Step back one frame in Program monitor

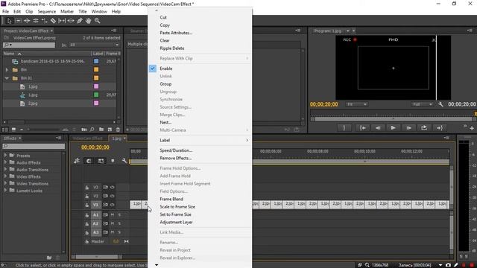coord(378,128)
